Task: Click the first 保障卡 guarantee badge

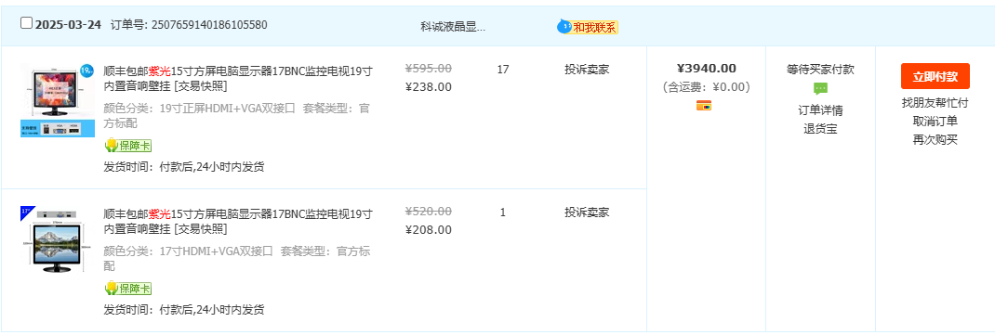Action: coord(128,147)
